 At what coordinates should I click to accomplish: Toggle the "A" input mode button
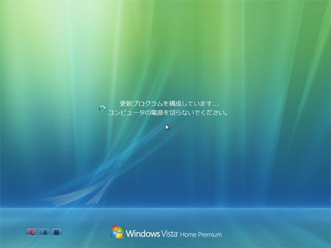pos(44,233)
